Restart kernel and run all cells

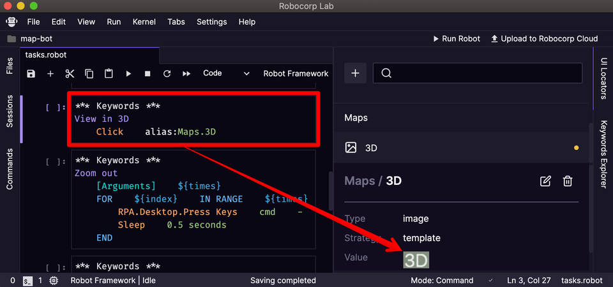(186, 74)
